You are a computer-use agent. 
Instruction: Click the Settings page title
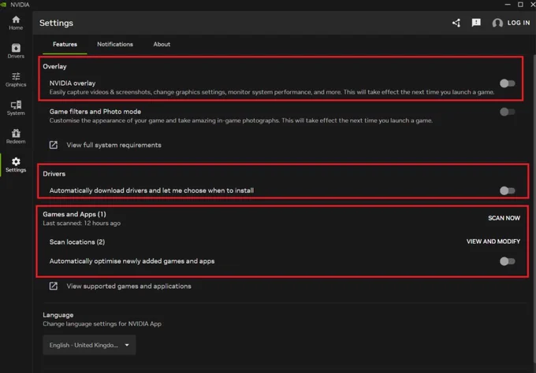(x=56, y=23)
